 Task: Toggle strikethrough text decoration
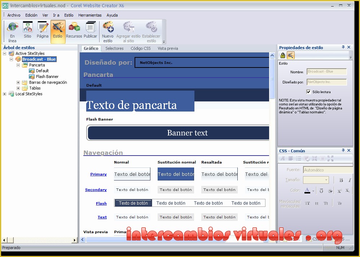coord(330,191)
